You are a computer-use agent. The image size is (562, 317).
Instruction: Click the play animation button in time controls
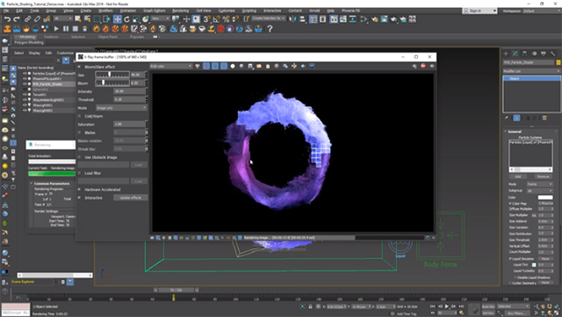(x=447, y=306)
